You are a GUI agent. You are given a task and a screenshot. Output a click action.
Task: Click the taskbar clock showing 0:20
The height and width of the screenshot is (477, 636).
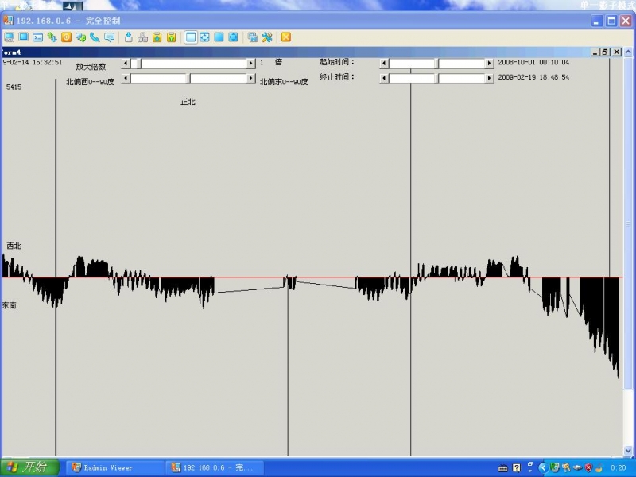click(x=619, y=468)
